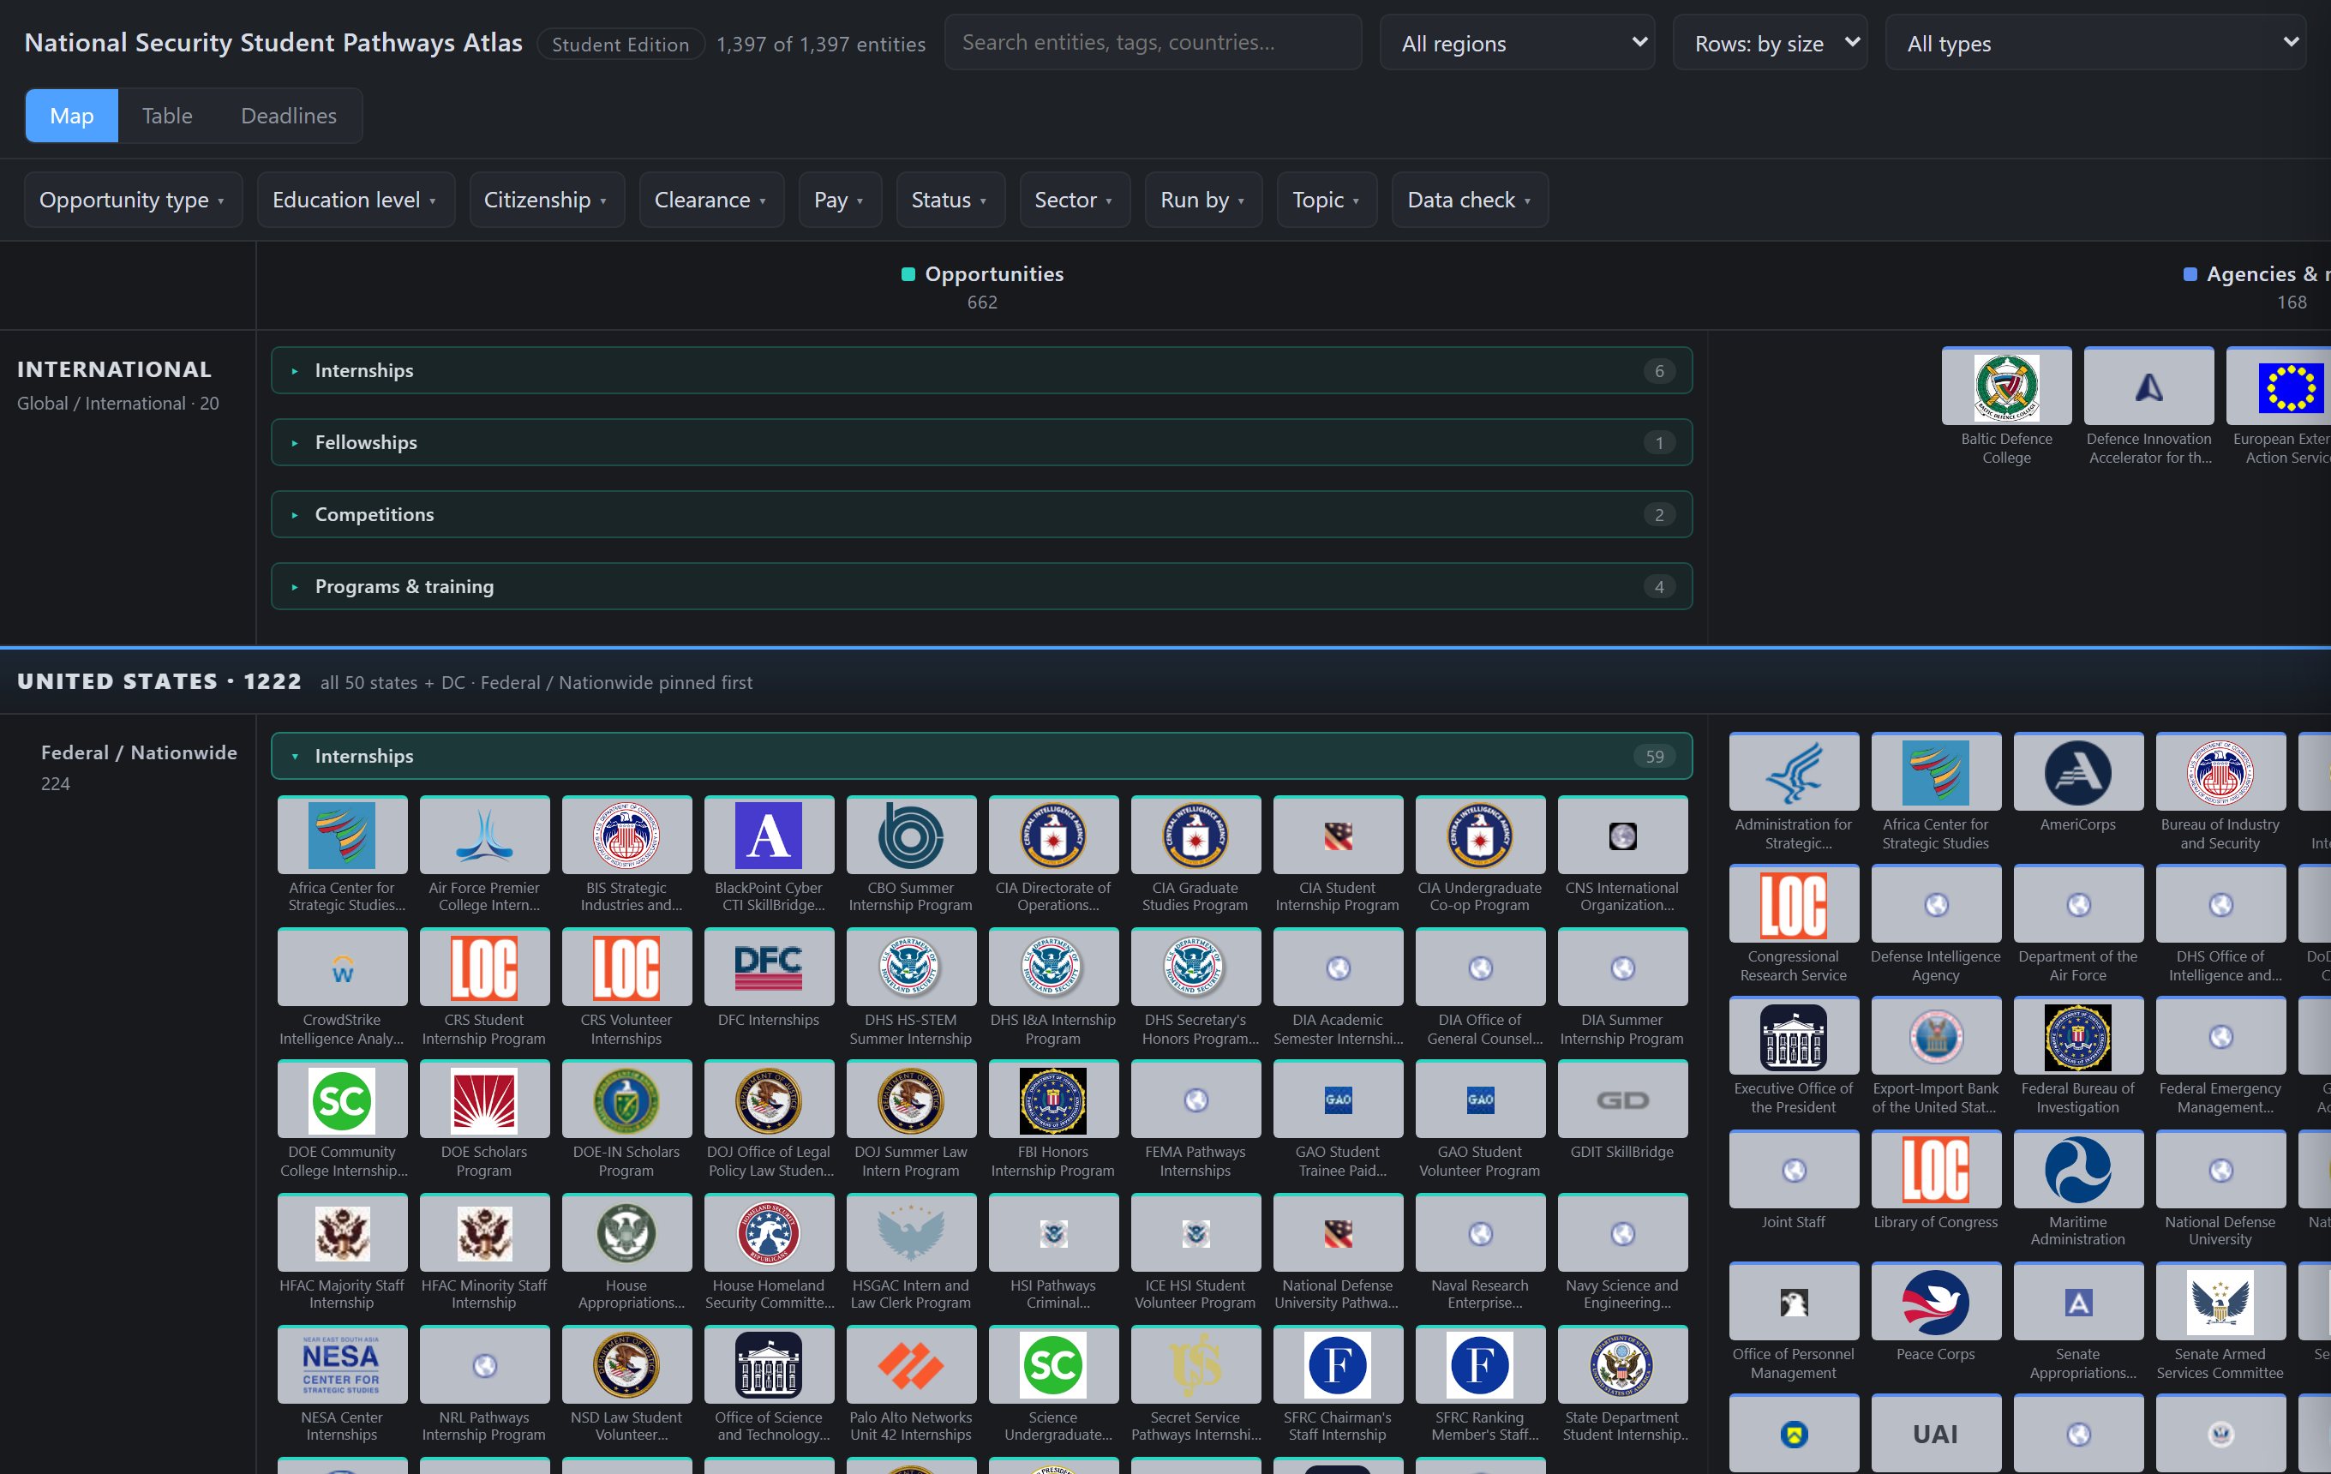The height and width of the screenshot is (1474, 2331).
Task: Open the FBI Honors Internship Program card
Action: click(x=1053, y=1120)
